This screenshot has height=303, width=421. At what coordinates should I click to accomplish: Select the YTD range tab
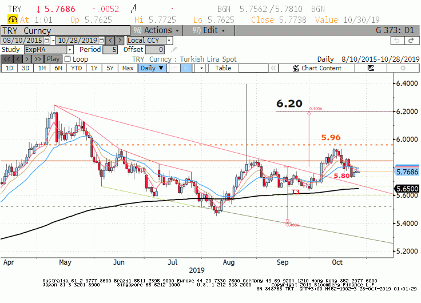pyautogui.click(x=77, y=68)
